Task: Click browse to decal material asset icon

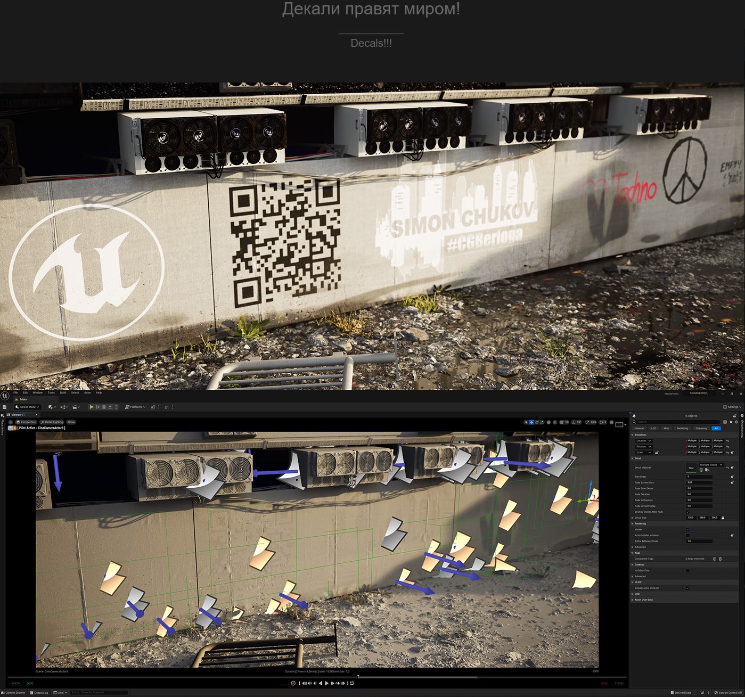Action: 707,470
